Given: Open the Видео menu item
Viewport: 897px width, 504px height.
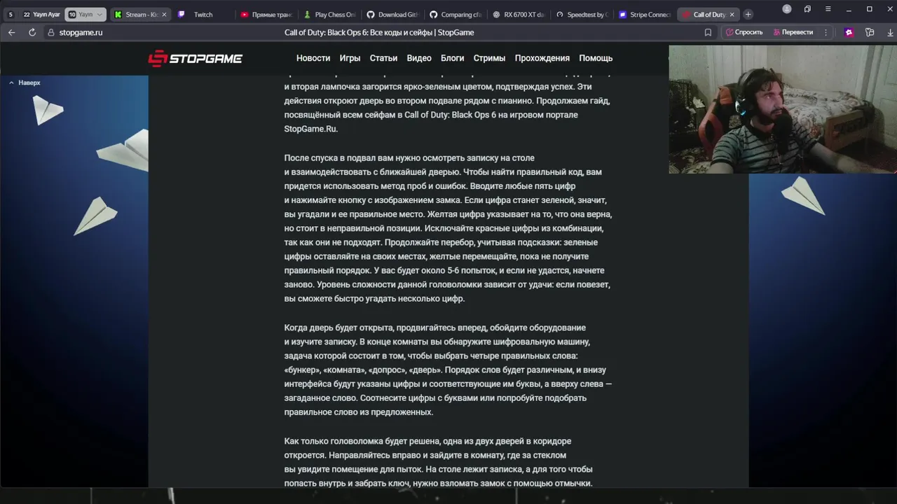Looking at the screenshot, I should tap(419, 58).
